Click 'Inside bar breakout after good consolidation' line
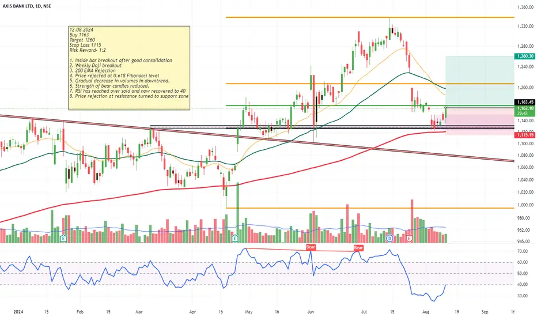 121,61
